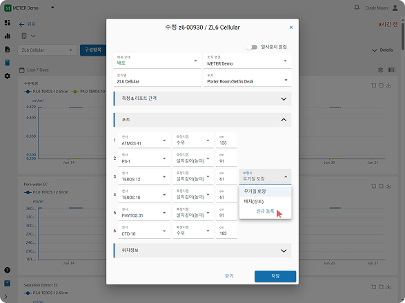Collapse the 포트 section
Viewport: 405px width, 303px height.
tap(203, 120)
